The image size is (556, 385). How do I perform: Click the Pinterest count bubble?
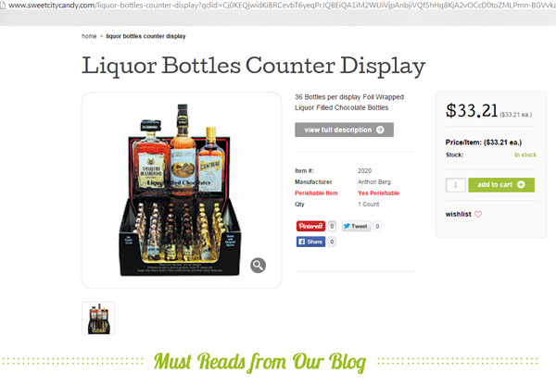pos(332,226)
